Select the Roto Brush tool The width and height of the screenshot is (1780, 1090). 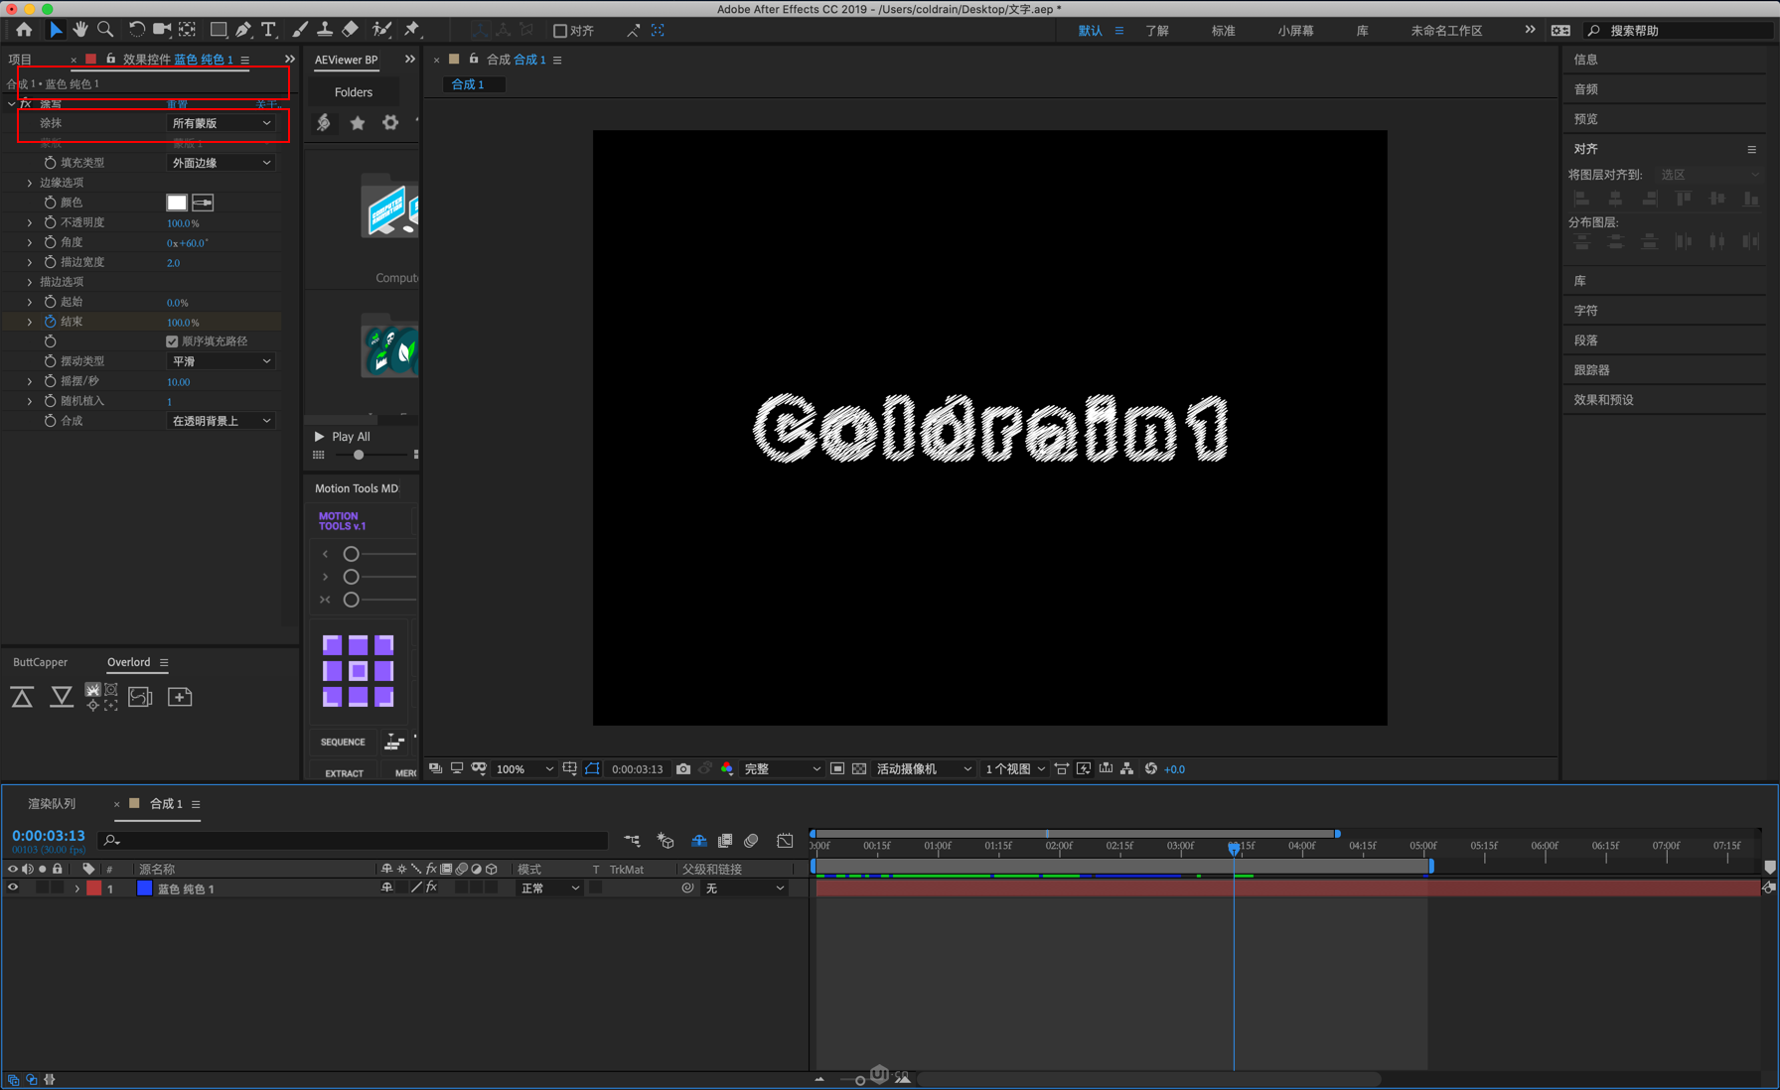(380, 30)
